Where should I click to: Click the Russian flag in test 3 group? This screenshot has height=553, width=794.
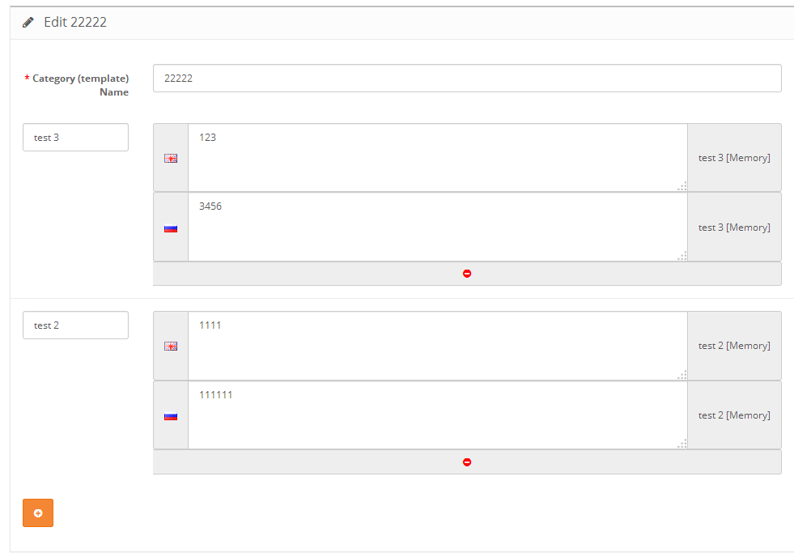(171, 228)
